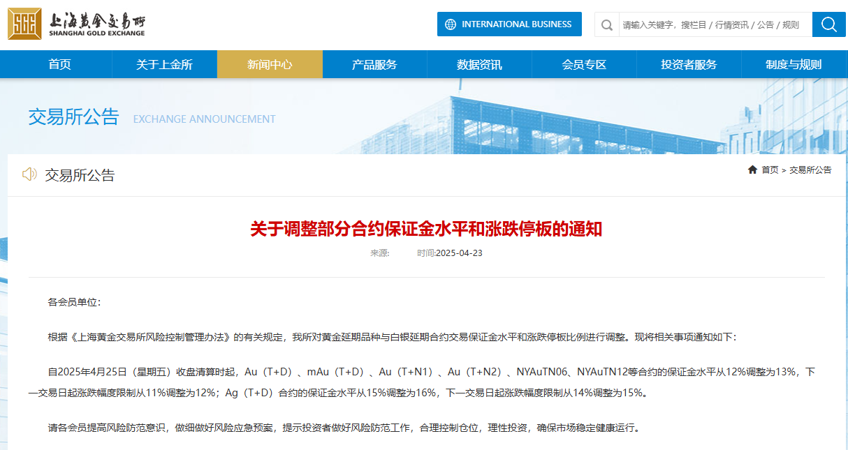Image resolution: width=848 pixels, height=450 pixels.
Task: Open the 数据资讯 menu
Action: click(479, 64)
